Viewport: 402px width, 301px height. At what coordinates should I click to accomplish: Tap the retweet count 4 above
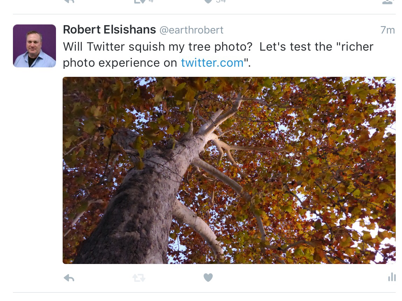(151, 1)
